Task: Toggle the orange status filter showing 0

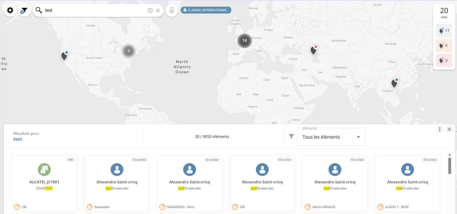Action: (x=444, y=45)
